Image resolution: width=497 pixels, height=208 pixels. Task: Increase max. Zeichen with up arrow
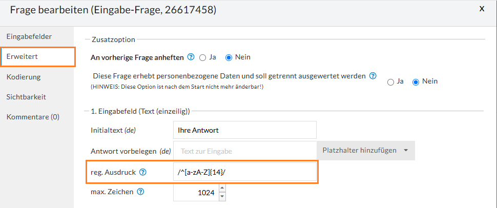pos(222,189)
